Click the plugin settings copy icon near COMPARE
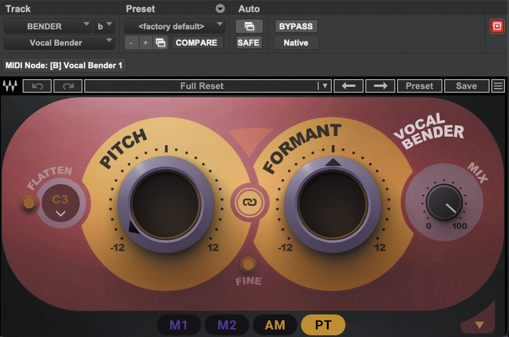 tap(161, 43)
